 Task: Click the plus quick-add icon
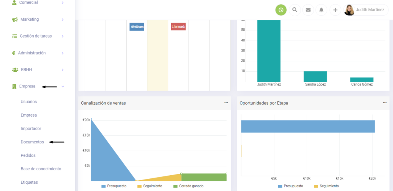click(x=335, y=10)
